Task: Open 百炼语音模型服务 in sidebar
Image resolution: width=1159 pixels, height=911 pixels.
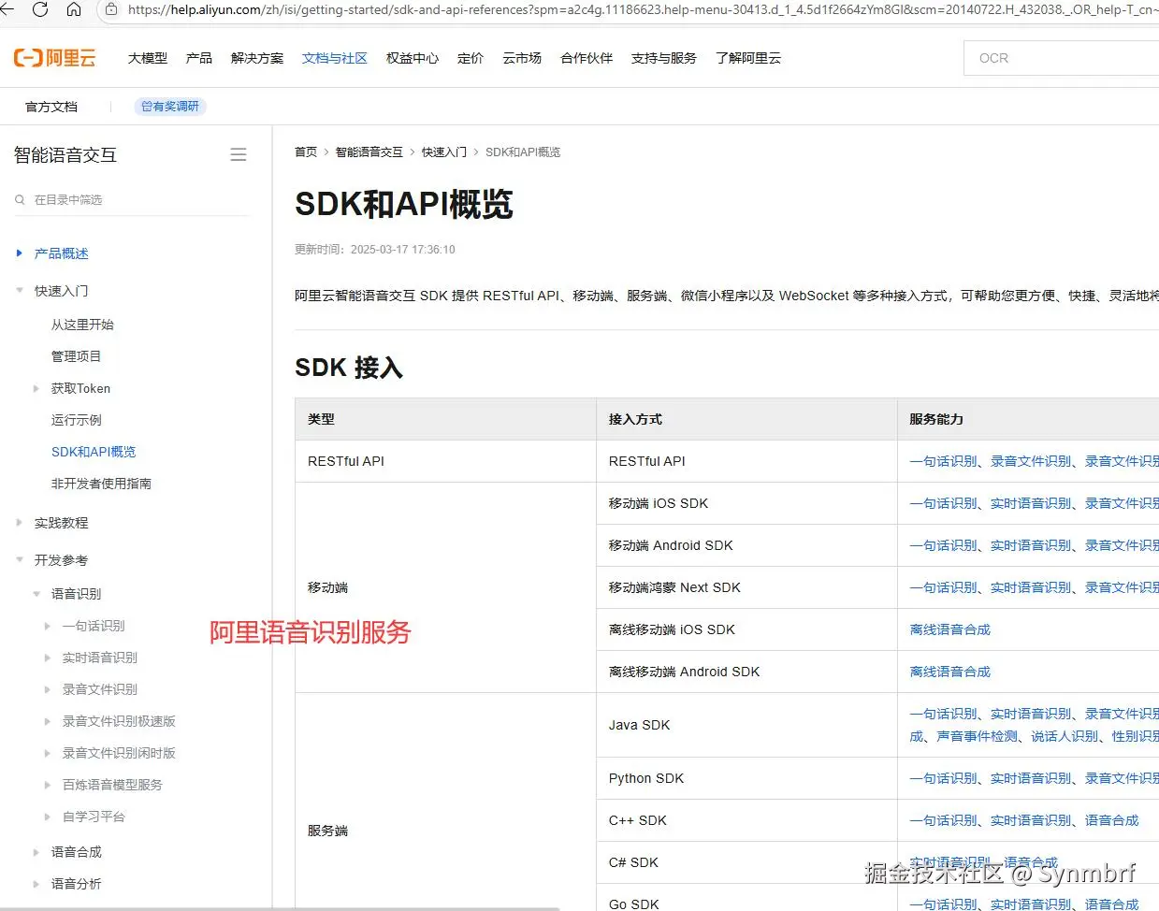Action: point(112,785)
